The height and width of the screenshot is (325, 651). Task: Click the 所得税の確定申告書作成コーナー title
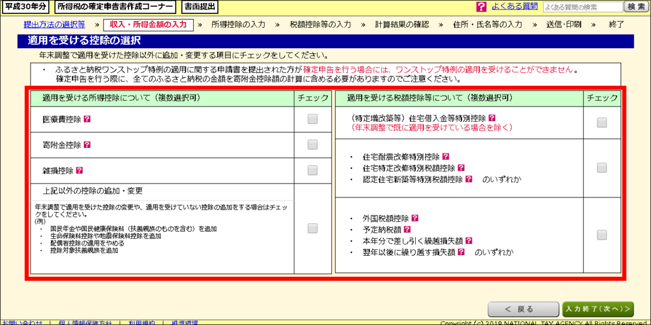coord(115,6)
